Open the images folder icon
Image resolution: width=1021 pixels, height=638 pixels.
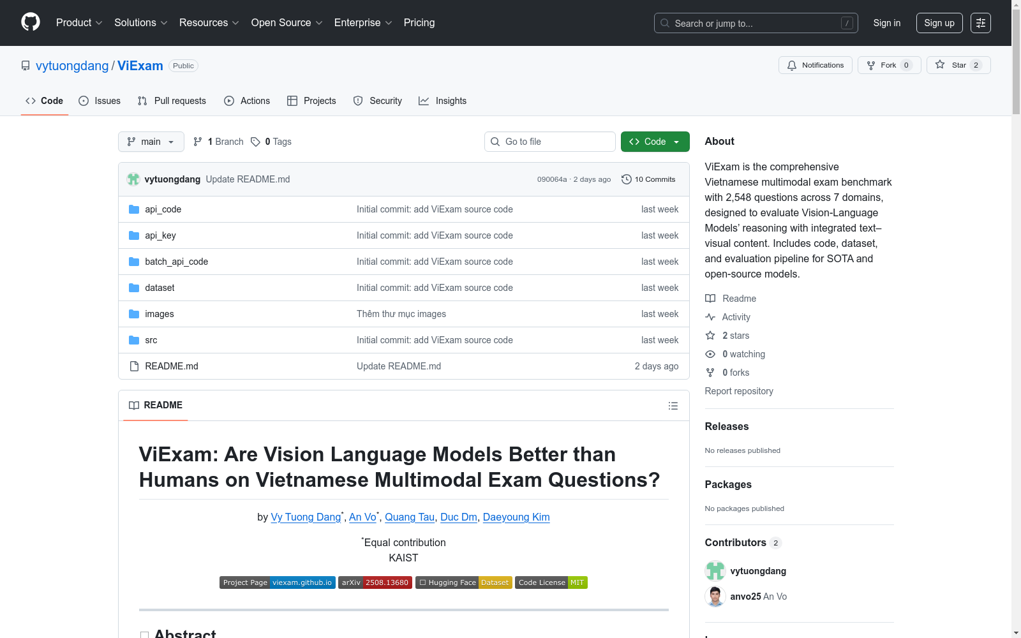(134, 314)
